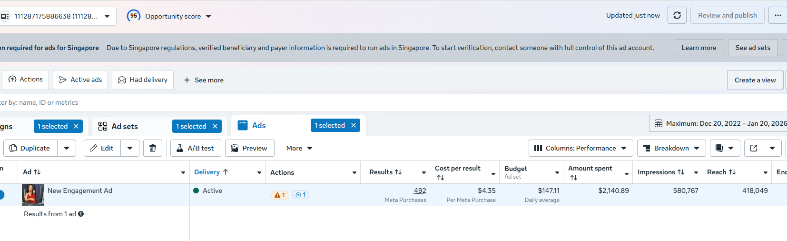Open the date range Maximum selector
The image size is (787, 241).
[x=718, y=123]
